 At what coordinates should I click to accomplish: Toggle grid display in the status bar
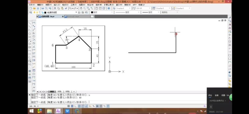pyautogui.click(x=72, y=106)
